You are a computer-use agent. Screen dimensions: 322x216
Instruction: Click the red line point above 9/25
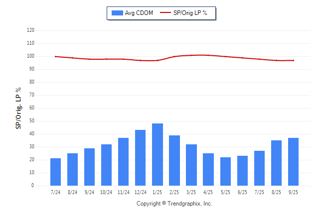tap(294, 60)
